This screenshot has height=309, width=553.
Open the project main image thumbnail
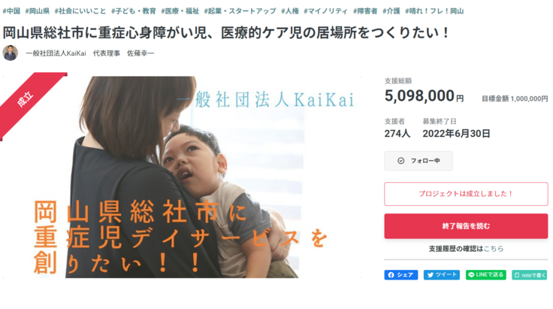(x=182, y=177)
